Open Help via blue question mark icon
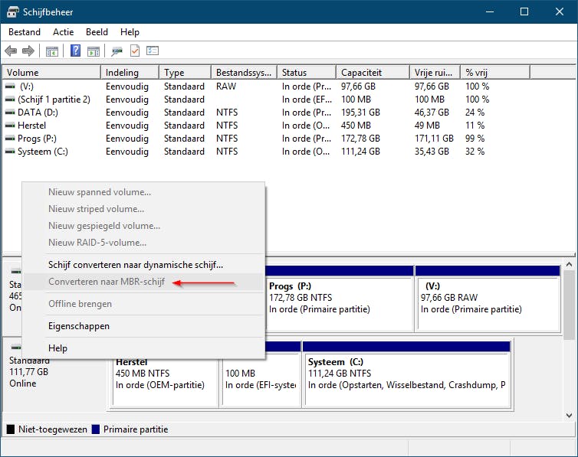The height and width of the screenshot is (457, 578). tap(76, 51)
